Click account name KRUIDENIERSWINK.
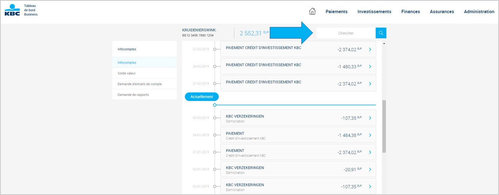The height and width of the screenshot is (195, 499). (x=199, y=30)
